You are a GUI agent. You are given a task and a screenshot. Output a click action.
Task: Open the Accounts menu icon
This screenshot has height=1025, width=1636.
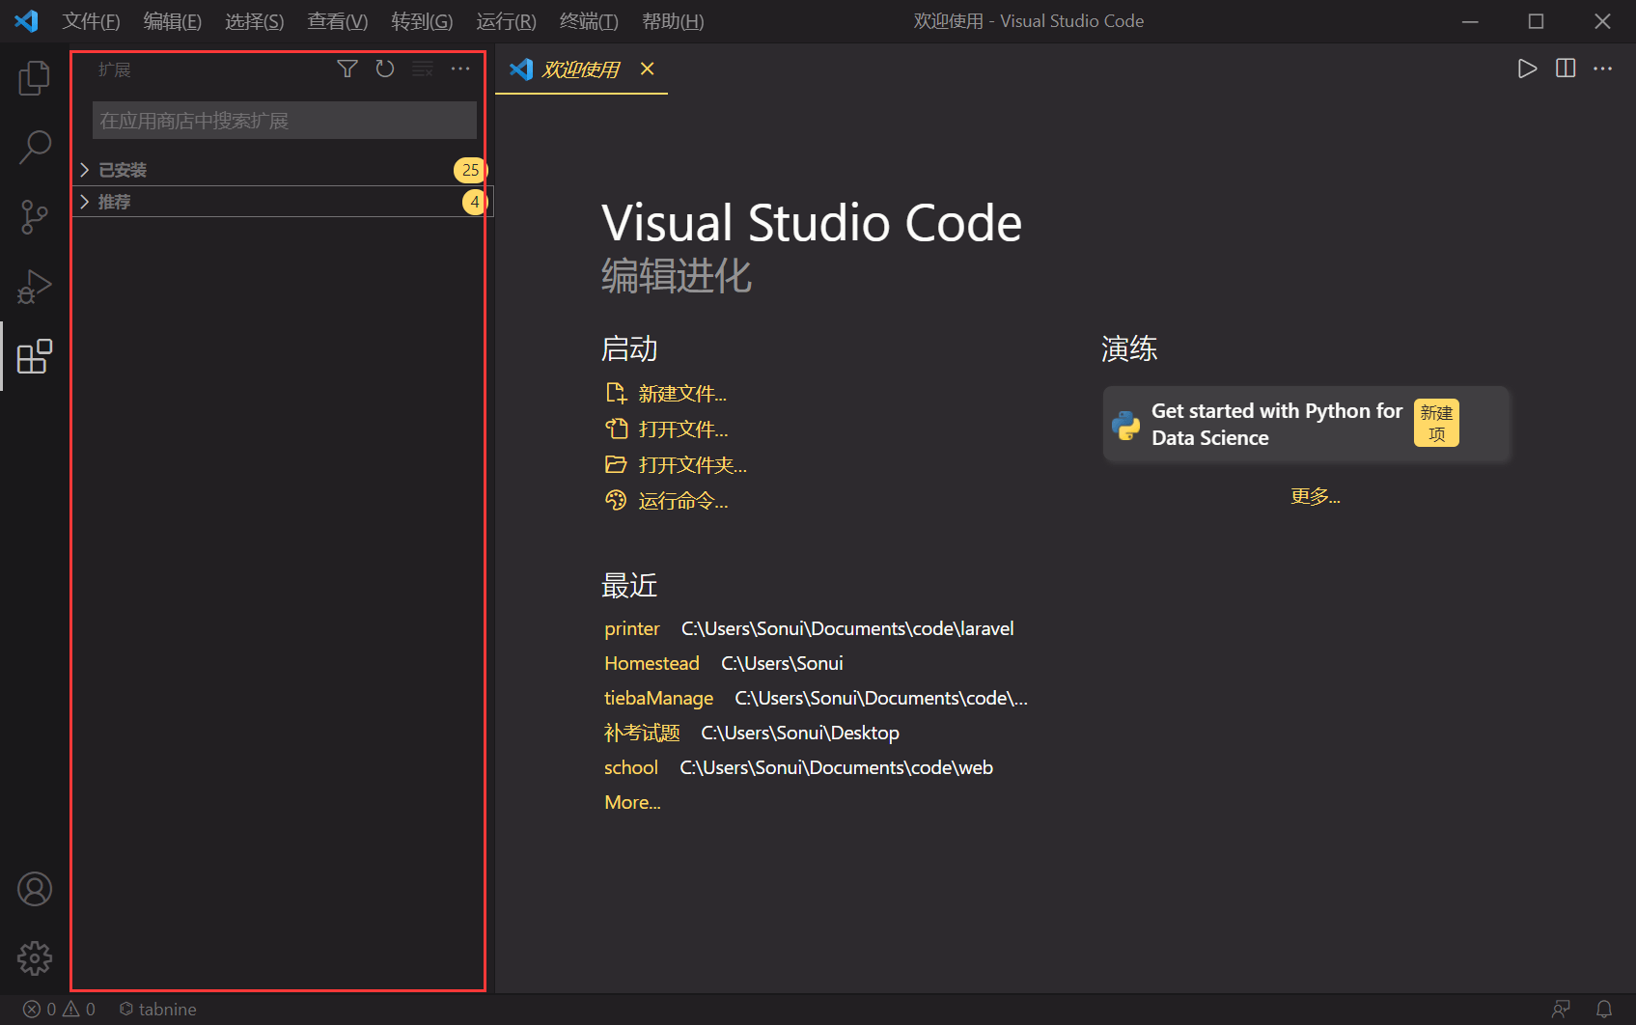35,889
